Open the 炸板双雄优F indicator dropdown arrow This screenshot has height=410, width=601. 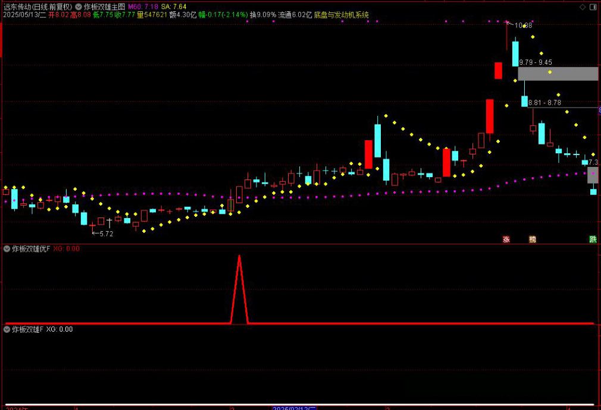pyautogui.click(x=7, y=248)
